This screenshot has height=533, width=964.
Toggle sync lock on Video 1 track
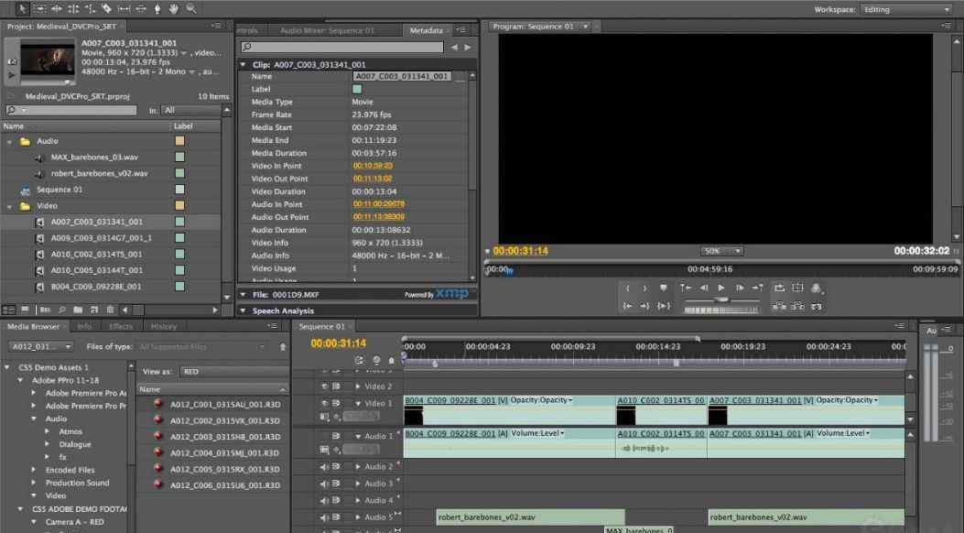coord(336,403)
